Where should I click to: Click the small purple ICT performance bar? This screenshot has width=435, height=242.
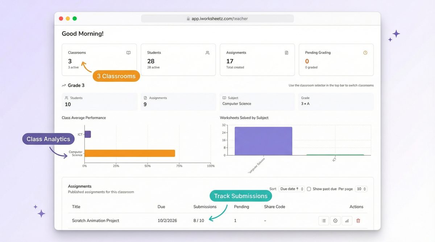coord(88,135)
